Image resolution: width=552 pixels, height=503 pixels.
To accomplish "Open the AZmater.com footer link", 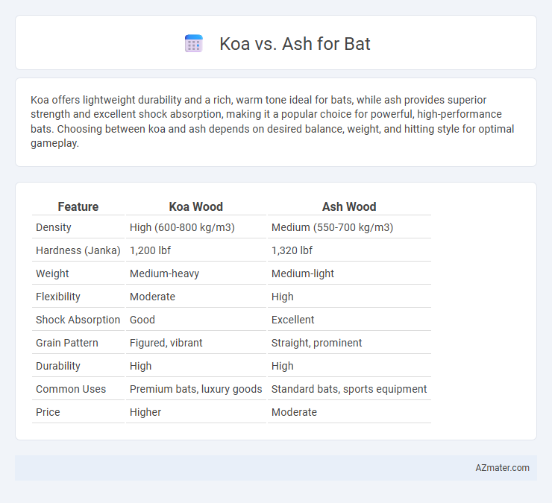I will click(x=502, y=468).
